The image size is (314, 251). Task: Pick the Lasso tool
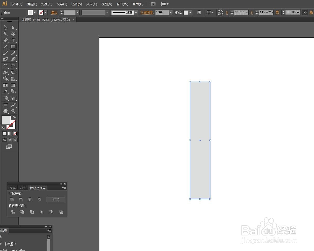coord(13,34)
